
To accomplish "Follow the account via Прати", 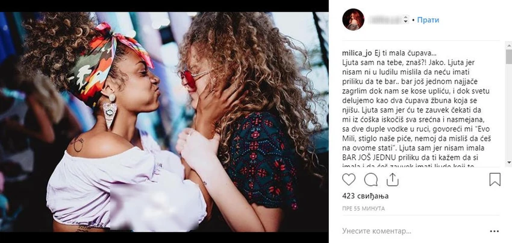I will click(428, 20).
